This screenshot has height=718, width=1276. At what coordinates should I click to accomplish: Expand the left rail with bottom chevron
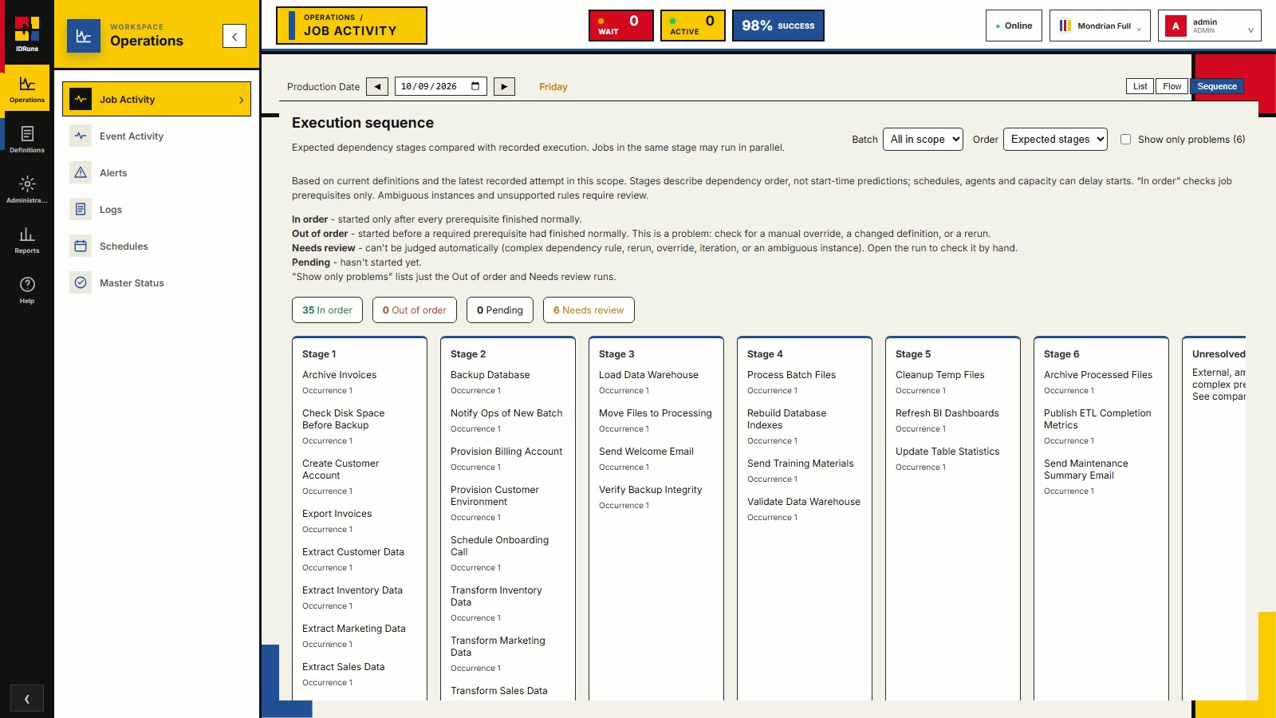(x=27, y=699)
